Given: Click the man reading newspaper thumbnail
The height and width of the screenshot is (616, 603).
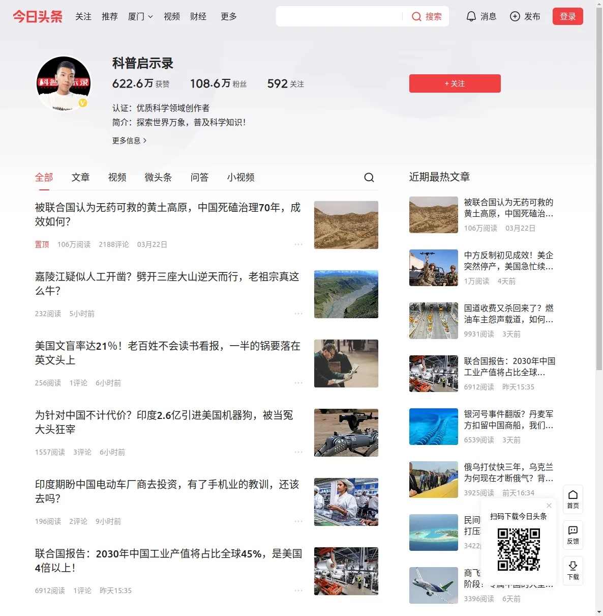Looking at the screenshot, I should (346, 363).
